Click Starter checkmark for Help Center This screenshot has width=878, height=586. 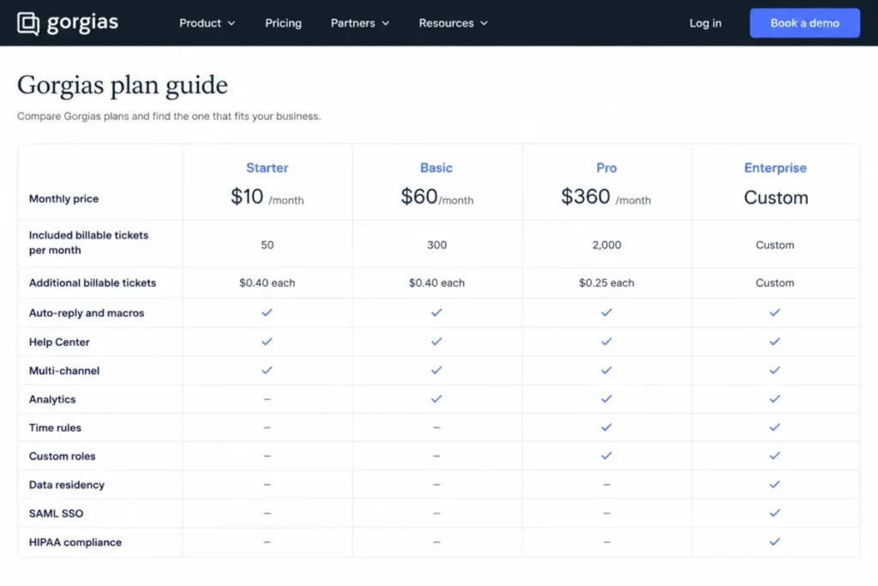click(268, 341)
